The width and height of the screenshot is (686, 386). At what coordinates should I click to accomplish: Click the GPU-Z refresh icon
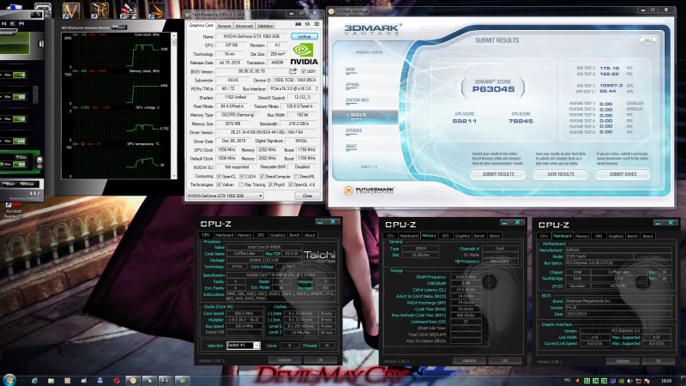[x=308, y=25]
